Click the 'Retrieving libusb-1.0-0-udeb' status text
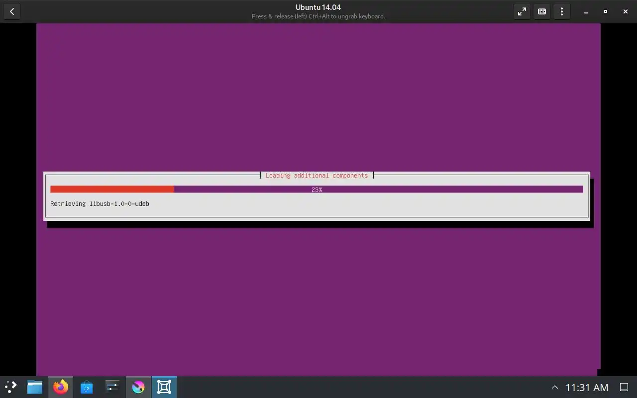637x398 pixels. [100, 203]
